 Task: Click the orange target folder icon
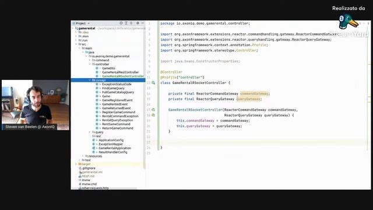[x=80, y=164]
